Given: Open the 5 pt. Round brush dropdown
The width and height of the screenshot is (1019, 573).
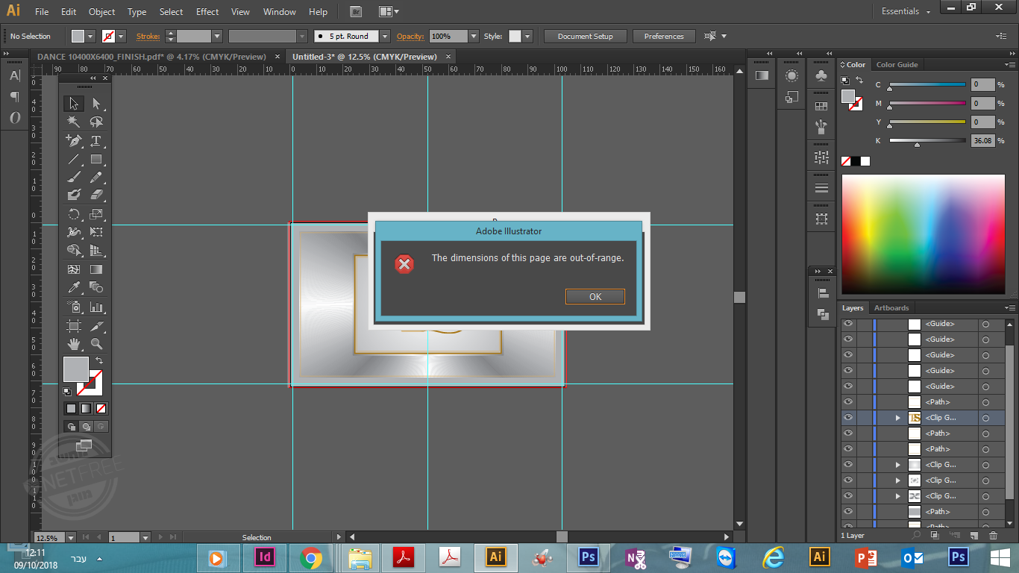Looking at the screenshot, I should tap(384, 36).
